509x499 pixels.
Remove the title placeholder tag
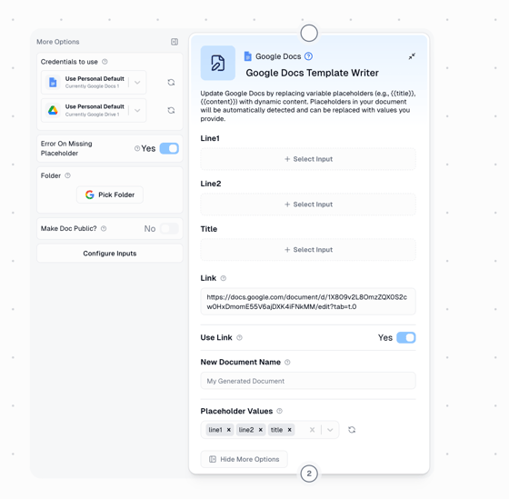point(289,430)
